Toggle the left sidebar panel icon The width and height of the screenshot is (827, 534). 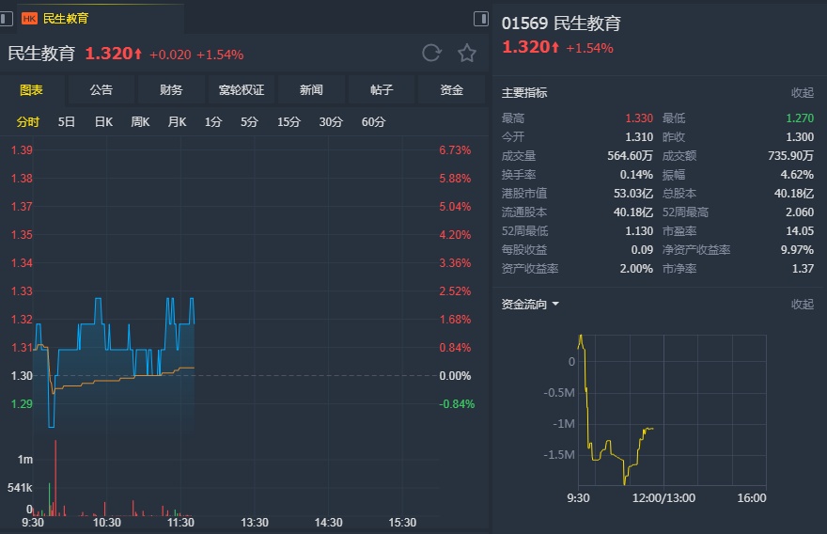[7, 18]
